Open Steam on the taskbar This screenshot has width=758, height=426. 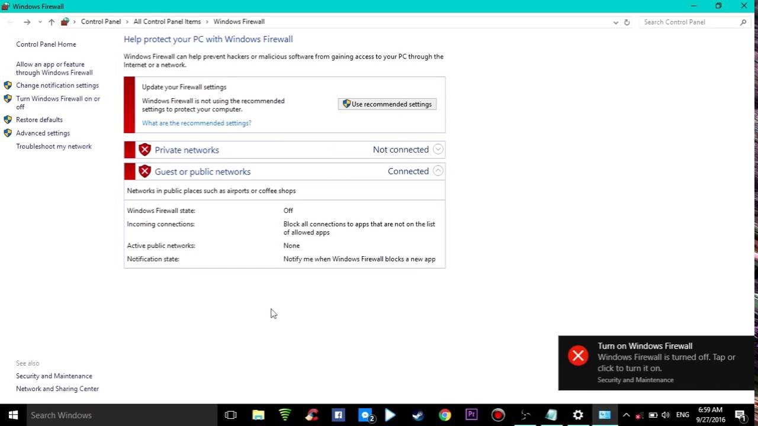click(x=417, y=415)
